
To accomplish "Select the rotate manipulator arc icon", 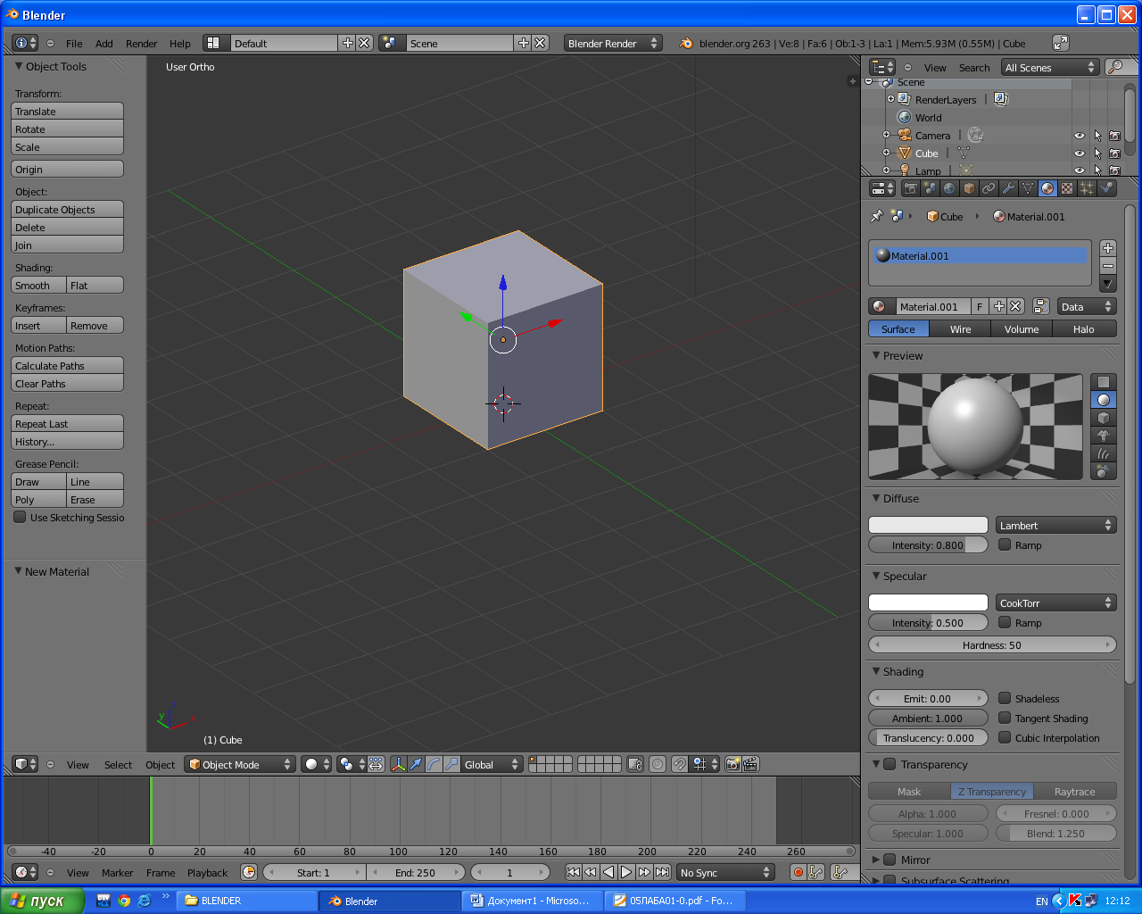I will point(434,764).
